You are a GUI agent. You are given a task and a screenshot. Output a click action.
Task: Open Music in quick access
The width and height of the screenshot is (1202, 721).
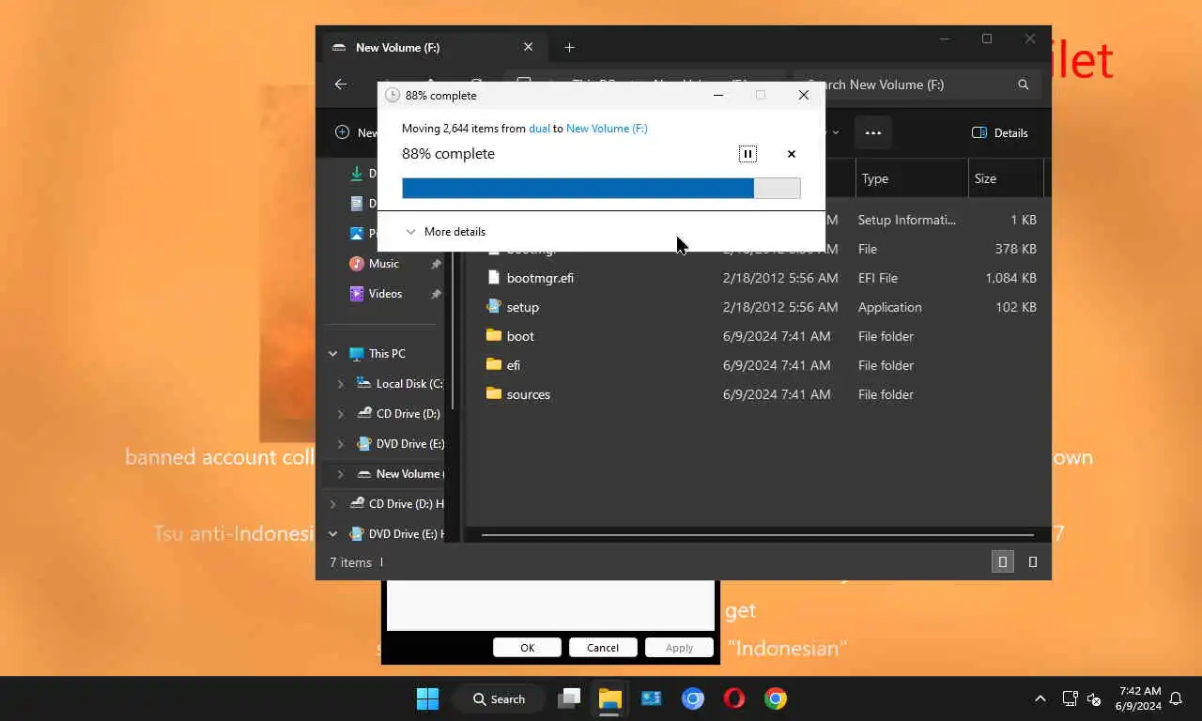pyautogui.click(x=384, y=264)
